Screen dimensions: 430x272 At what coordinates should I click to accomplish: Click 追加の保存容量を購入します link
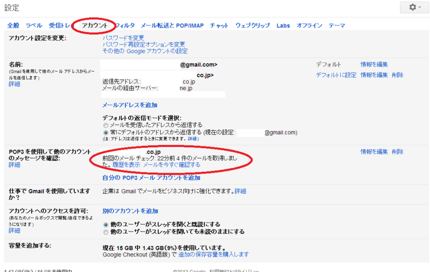(x=213, y=254)
